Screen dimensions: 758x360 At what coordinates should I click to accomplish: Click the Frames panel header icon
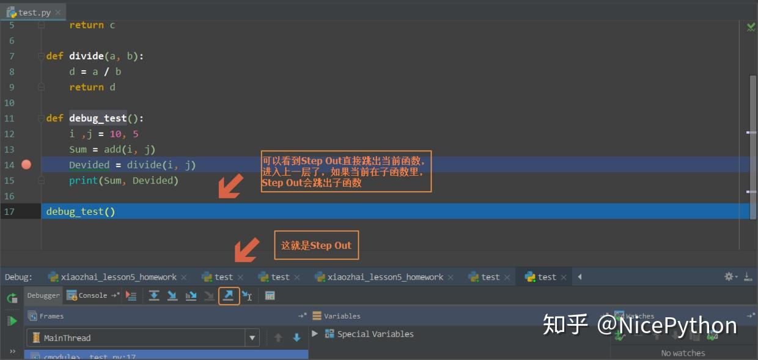pos(32,316)
